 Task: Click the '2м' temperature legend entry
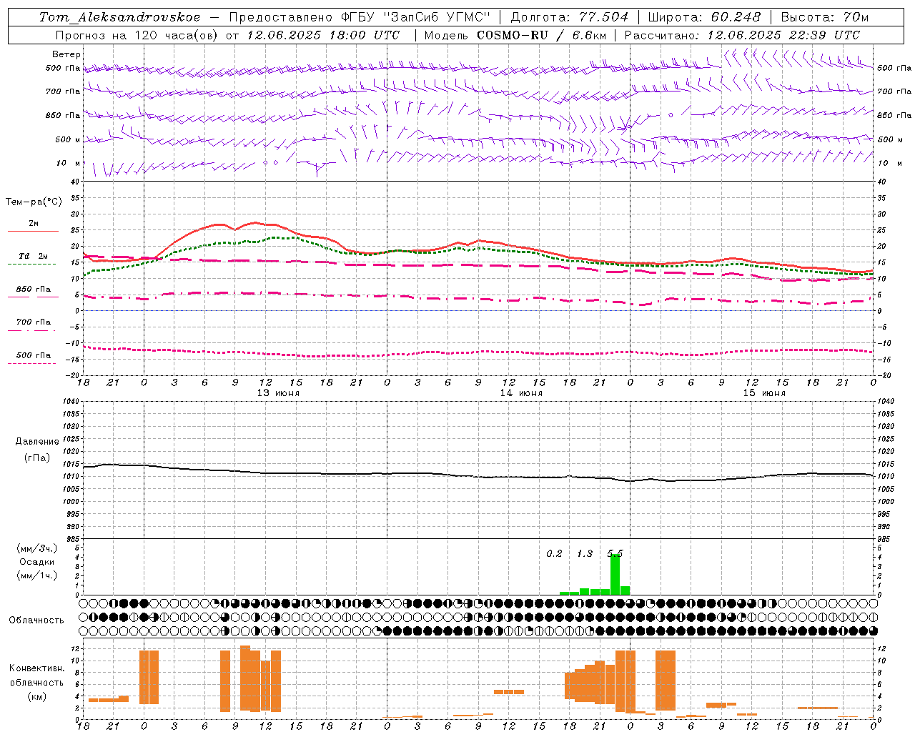34,224
